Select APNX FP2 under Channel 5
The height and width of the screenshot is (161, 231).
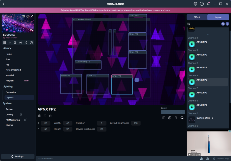click(x=208, y=94)
